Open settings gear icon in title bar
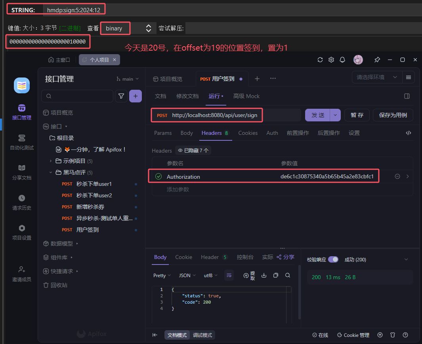Image resolution: width=422 pixels, height=344 pixels. 331,60
